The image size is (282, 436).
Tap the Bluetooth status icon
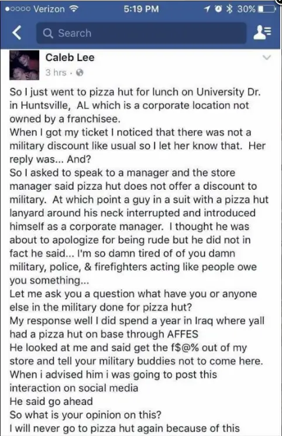coord(229,9)
